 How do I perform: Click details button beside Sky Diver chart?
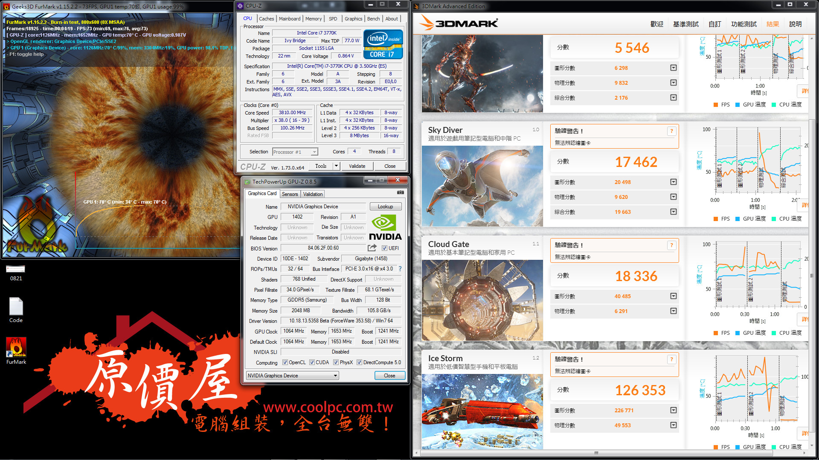coord(804,205)
